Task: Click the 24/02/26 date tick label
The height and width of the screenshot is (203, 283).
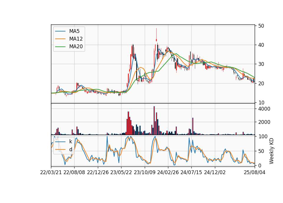Action: pyautogui.click(x=168, y=172)
